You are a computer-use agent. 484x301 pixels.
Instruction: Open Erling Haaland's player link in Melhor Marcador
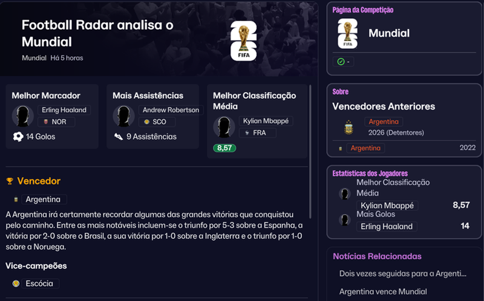(64, 110)
